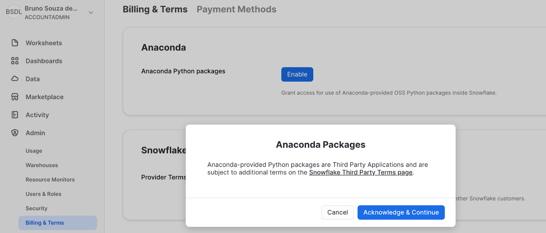Viewport: 546px width, 233px height.
Task: Open the Security admin section
Action: click(36, 208)
